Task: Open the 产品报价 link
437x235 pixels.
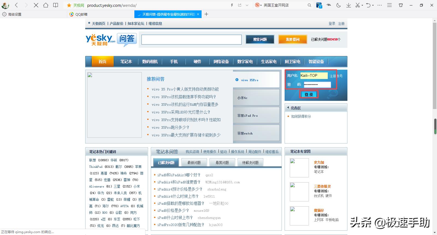Action: click(117, 23)
